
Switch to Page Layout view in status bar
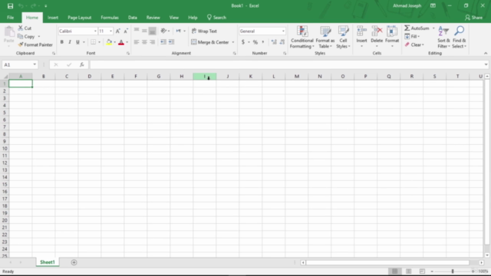pos(409,271)
